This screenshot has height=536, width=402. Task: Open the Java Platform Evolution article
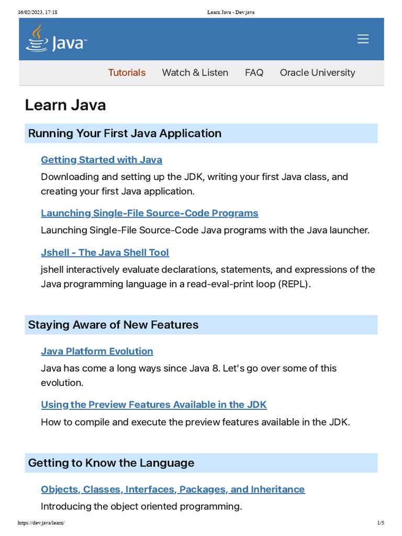97,351
